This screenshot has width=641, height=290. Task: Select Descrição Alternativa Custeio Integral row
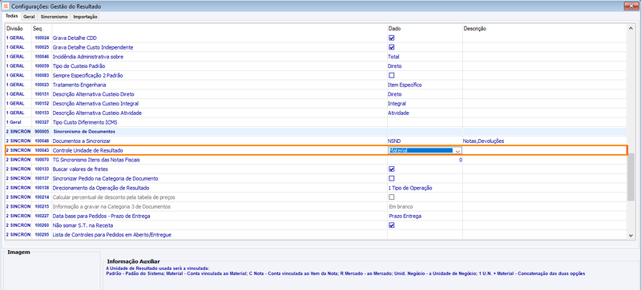[316, 104]
